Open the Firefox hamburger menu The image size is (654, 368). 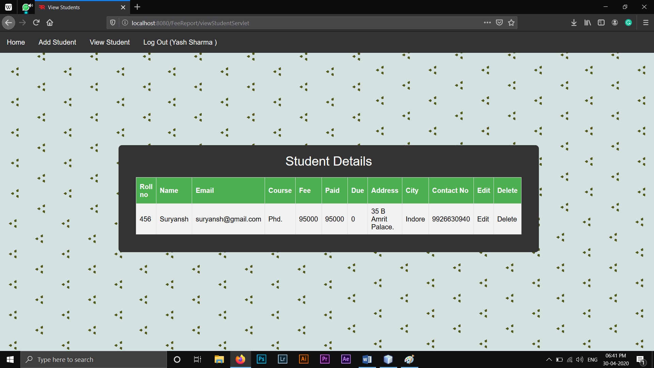(645, 23)
